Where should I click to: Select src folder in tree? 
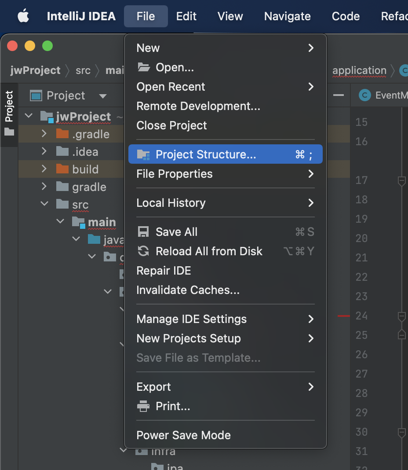[80, 205]
